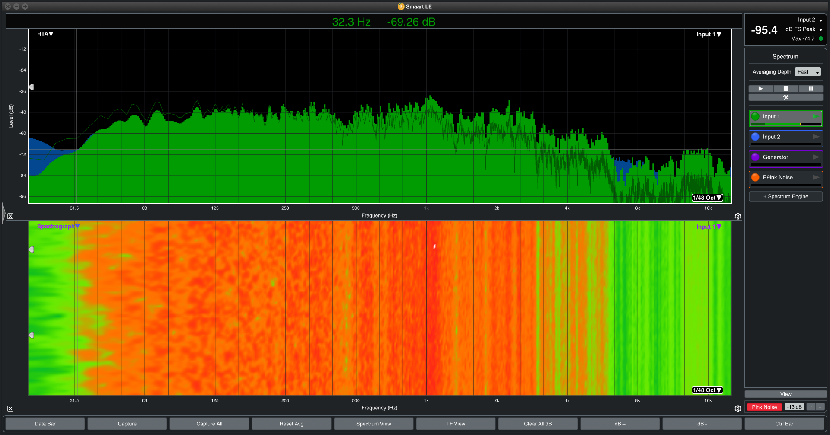The height and width of the screenshot is (435, 830).
Task: Click Reset Avg button
Action: tap(291, 424)
